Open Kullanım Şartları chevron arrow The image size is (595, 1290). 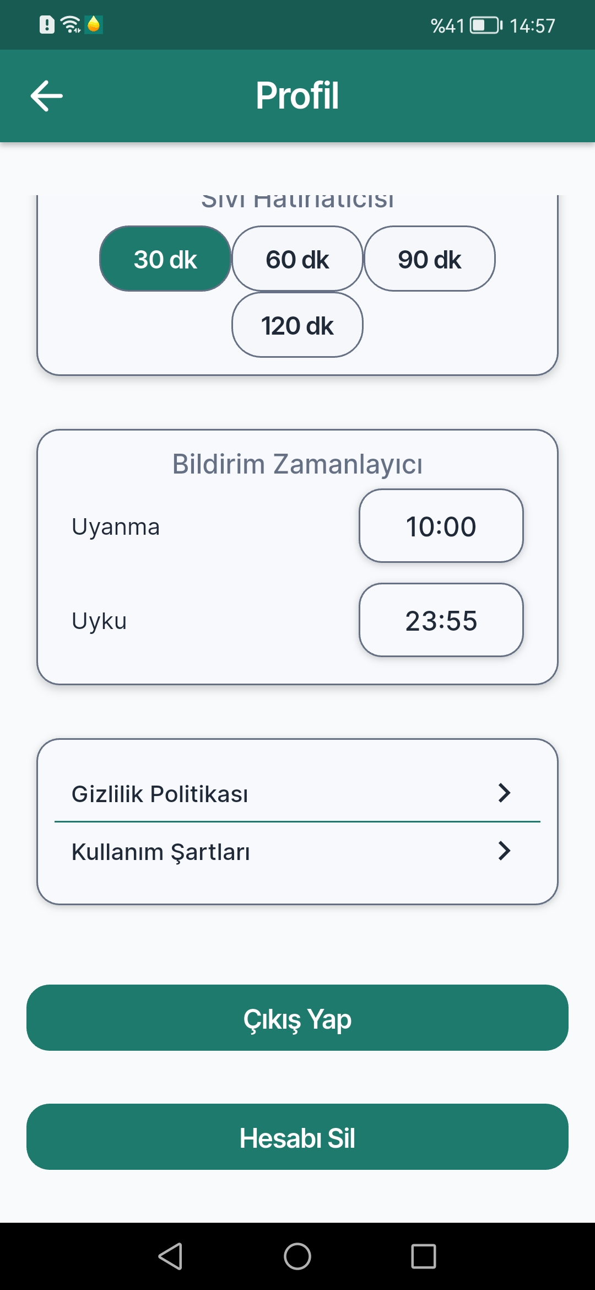504,851
